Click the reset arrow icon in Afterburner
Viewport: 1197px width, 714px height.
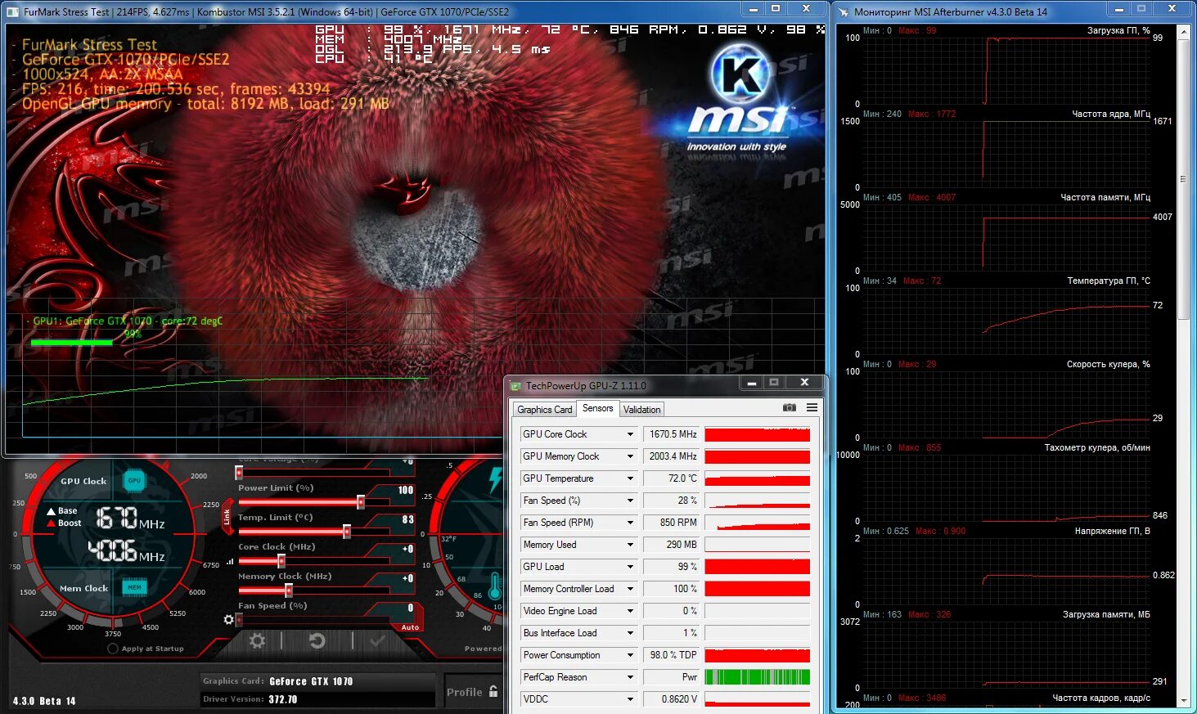tap(317, 641)
